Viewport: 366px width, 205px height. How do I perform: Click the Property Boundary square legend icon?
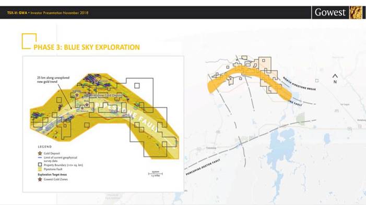pos(40,165)
